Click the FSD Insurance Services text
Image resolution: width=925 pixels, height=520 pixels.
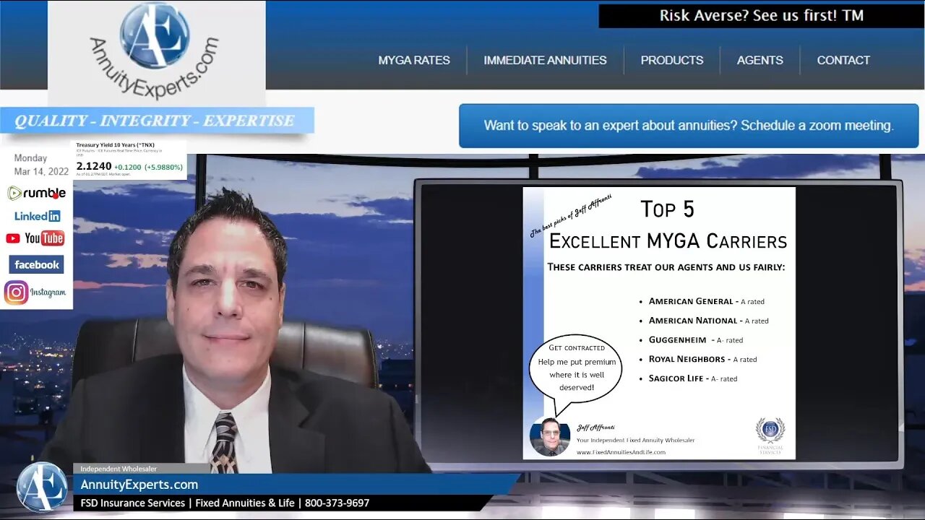pos(132,503)
